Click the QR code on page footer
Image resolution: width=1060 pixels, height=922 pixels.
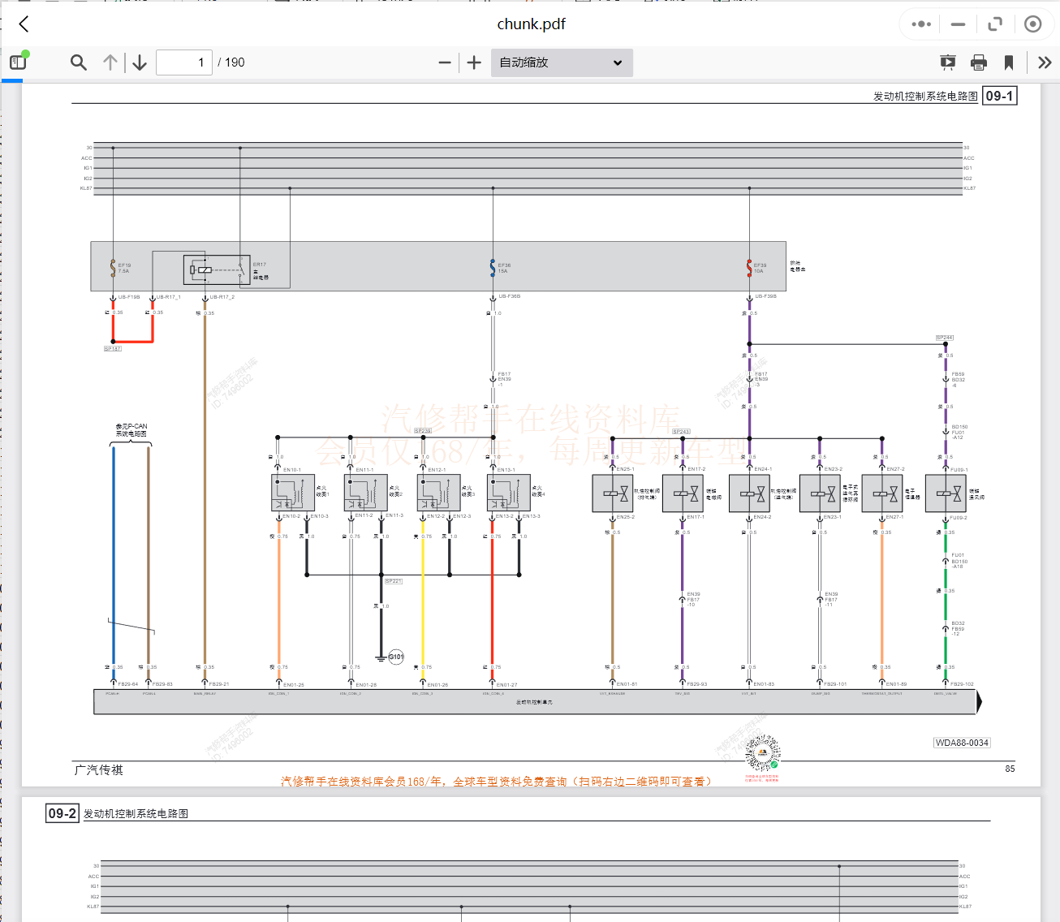[x=762, y=753]
